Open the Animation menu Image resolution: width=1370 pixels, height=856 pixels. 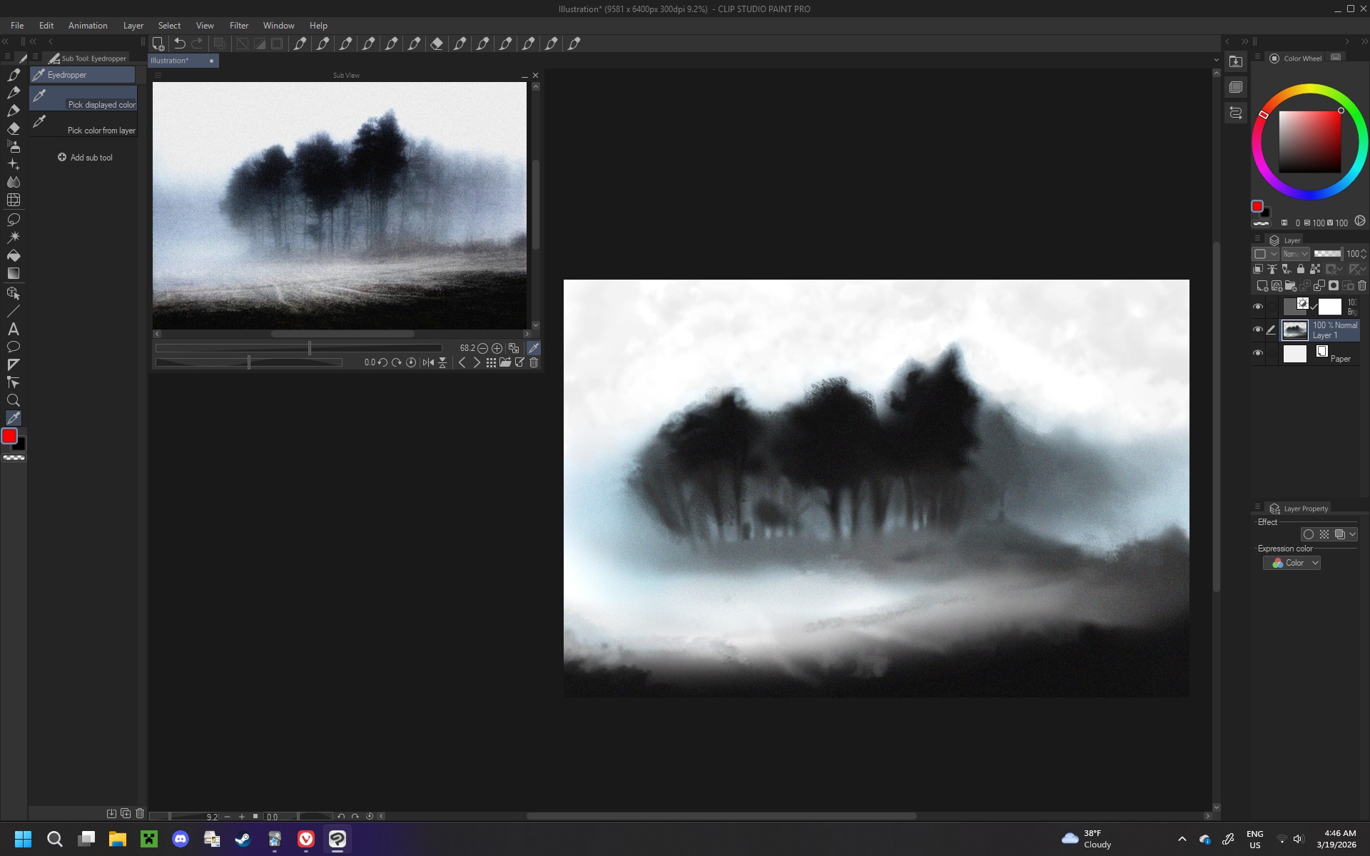(x=88, y=25)
